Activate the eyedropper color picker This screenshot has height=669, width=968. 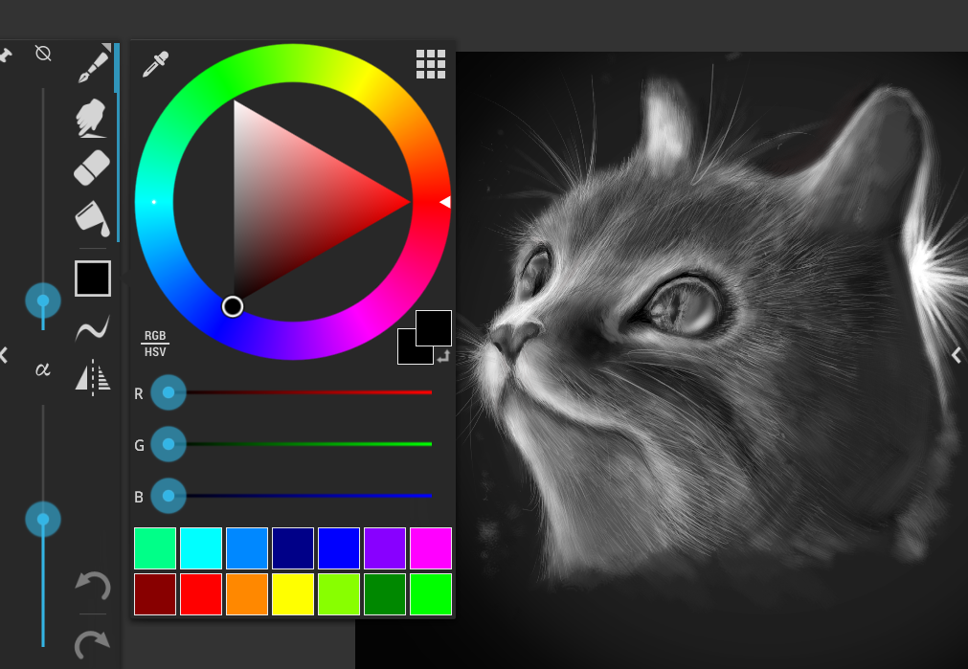155,64
